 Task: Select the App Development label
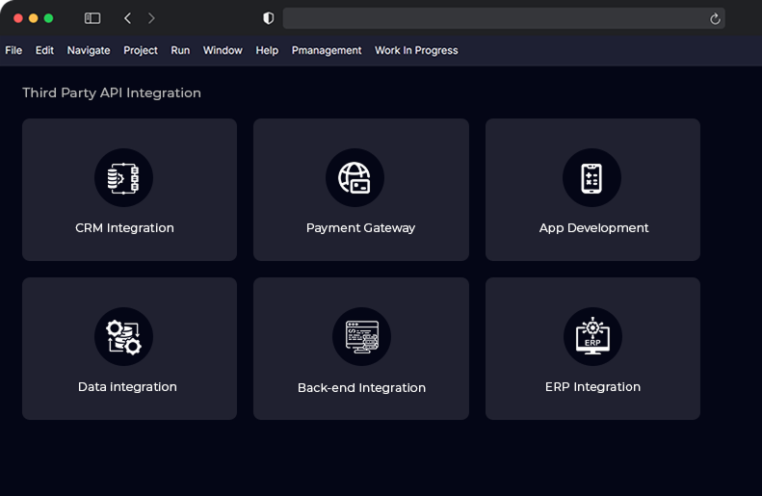click(593, 228)
